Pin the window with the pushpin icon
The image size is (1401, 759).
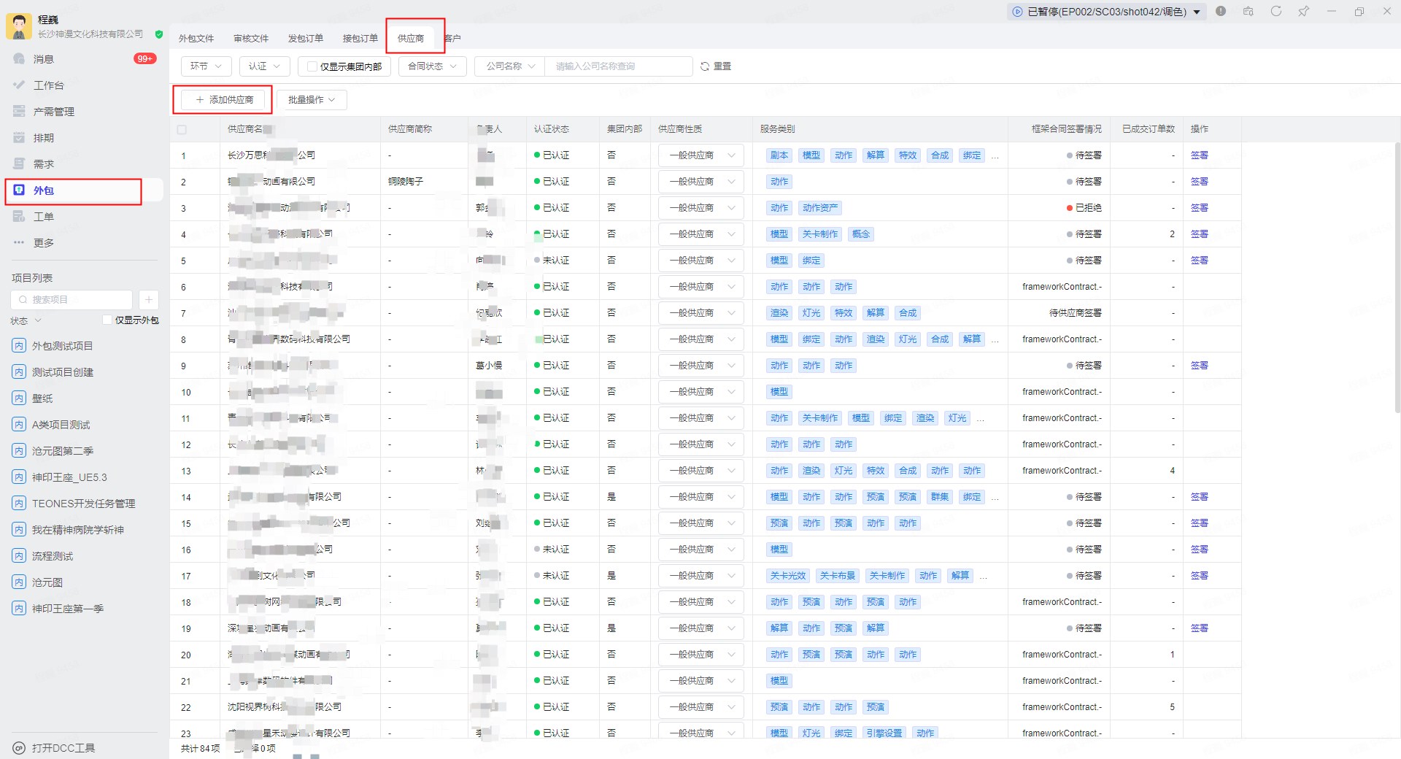tap(1303, 12)
